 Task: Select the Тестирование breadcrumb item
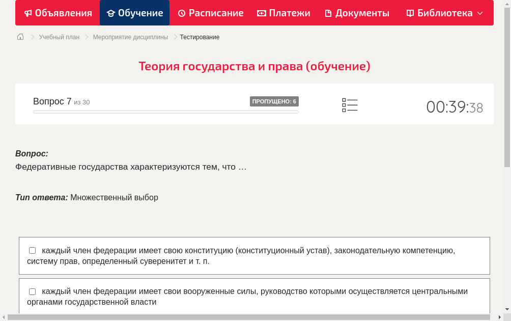pos(199,37)
